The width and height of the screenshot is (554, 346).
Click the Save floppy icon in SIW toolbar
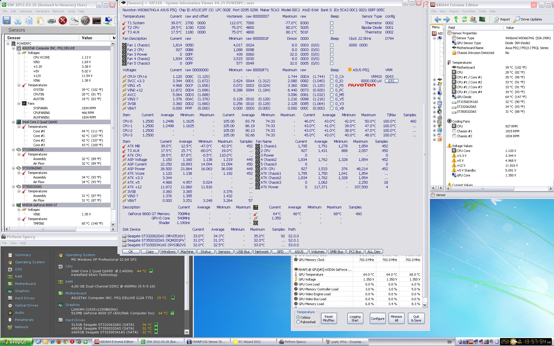point(7,20)
